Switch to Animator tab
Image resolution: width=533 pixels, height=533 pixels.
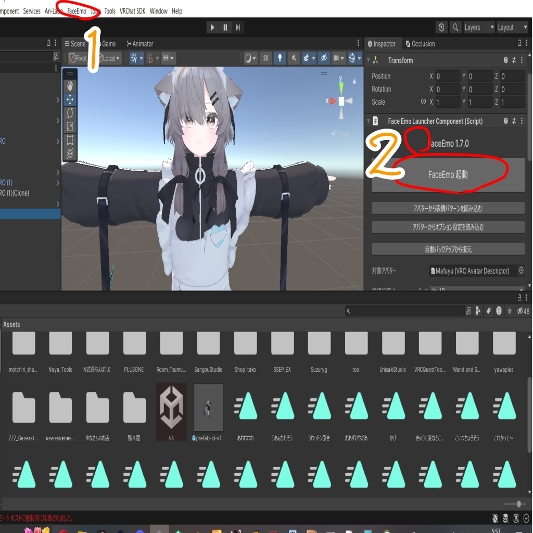pyautogui.click(x=139, y=44)
